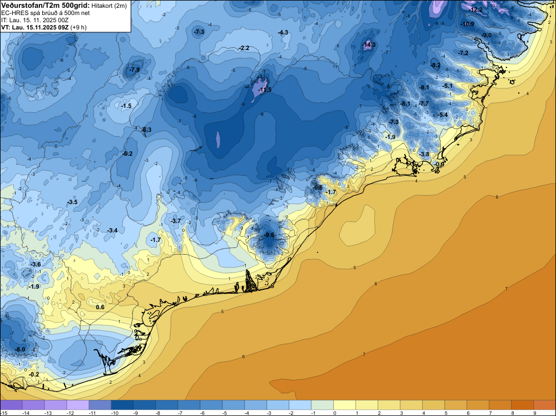Select the -11.5 temperature value
This screenshot has width=556, height=416.
(265, 90)
